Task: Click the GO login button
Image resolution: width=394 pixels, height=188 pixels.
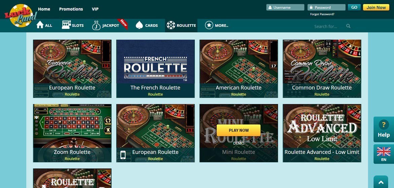Action: click(x=354, y=7)
